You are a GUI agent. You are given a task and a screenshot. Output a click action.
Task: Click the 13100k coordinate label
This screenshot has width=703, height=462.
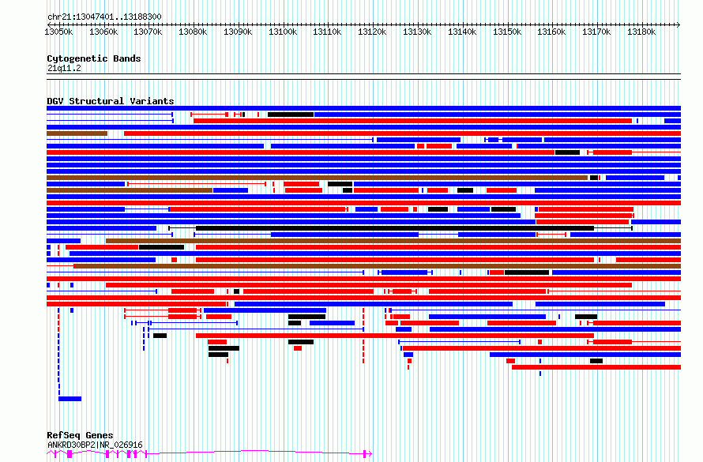[x=283, y=32]
